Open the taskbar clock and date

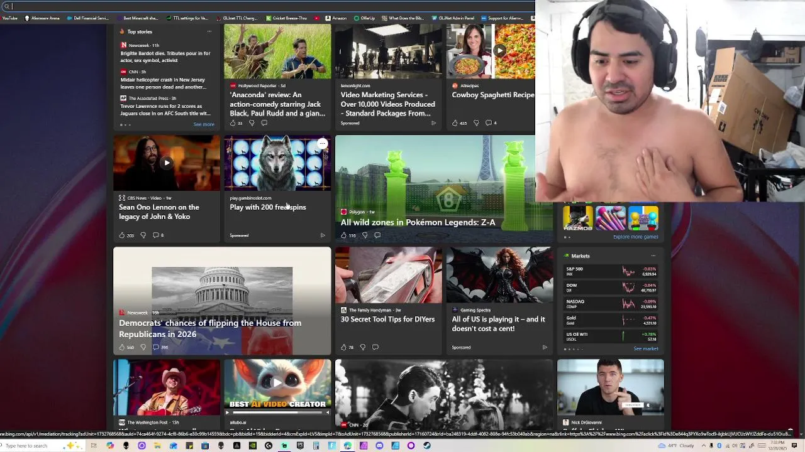(777, 446)
